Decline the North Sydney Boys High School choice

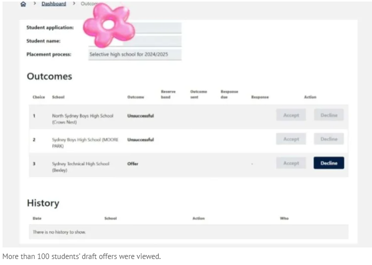[x=328, y=115]
